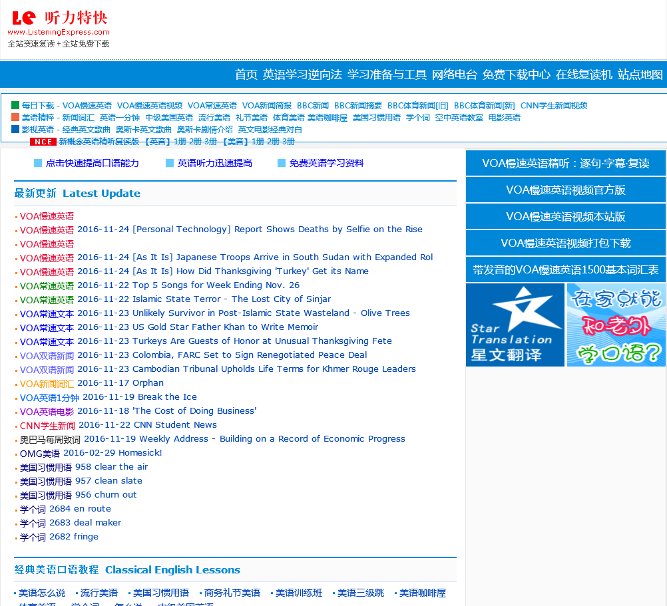The image size is (667, 606).
Task: Open article Report Shows Deaths by Selfie on the Rise
Action: (250, 229)
